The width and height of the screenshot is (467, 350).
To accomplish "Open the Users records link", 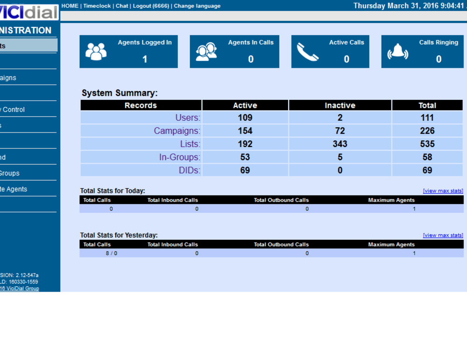I will (x=188, y=118).
